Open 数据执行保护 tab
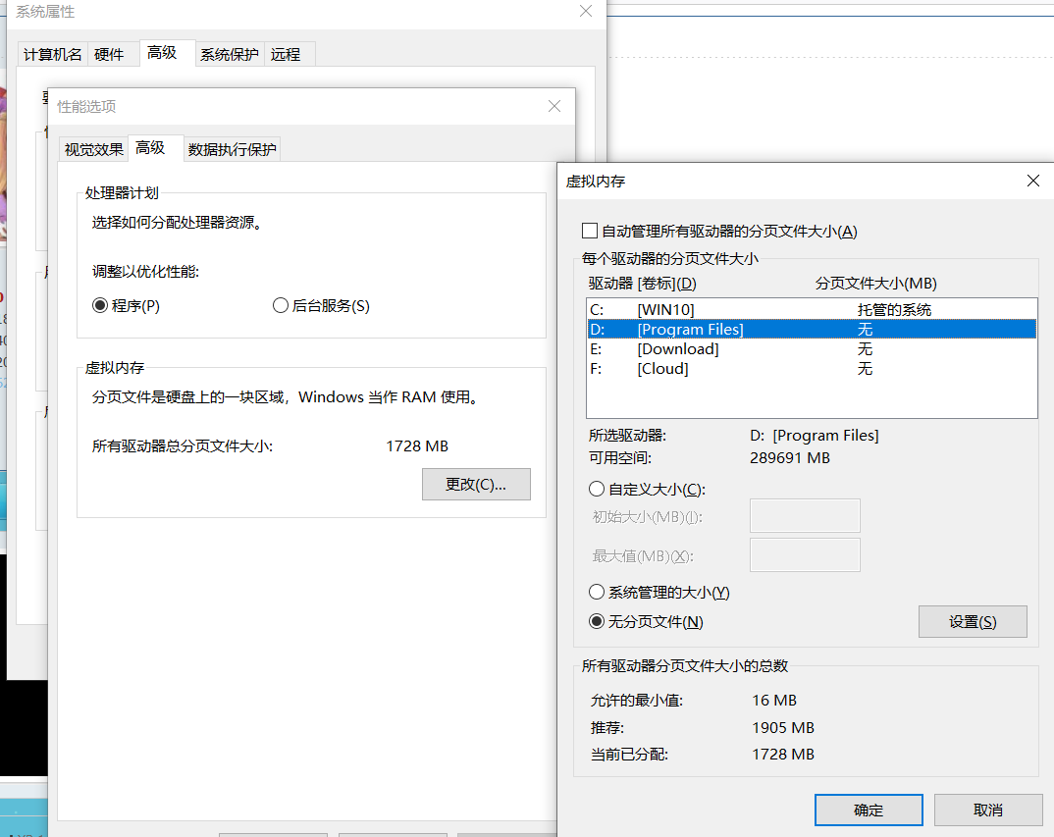Viewport: 1054px width, 837px height. pos(232,149)
